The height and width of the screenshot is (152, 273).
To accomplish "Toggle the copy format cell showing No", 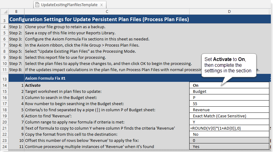I will point(229,134).
